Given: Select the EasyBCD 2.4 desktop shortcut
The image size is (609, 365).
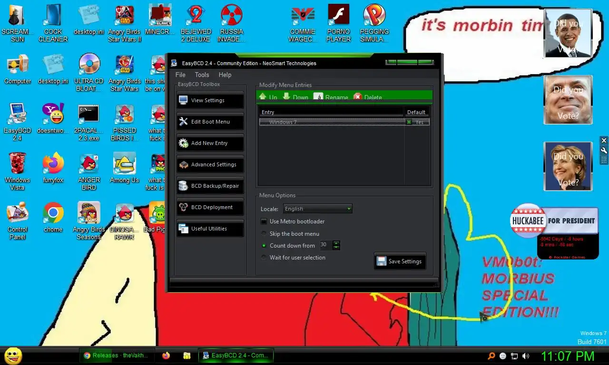Looking at the screenshot, I should tap(18, 122).
